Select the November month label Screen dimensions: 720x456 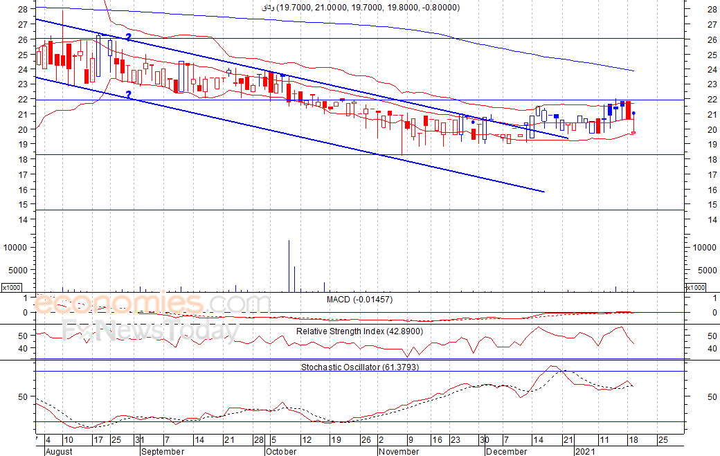[399, 451]
